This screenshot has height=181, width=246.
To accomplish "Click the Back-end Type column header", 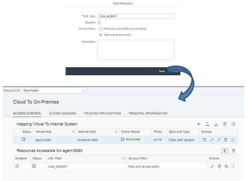I will click(183, 132).
